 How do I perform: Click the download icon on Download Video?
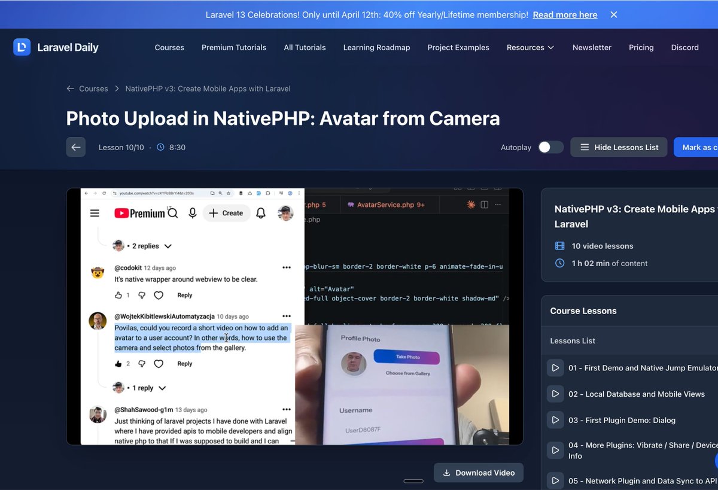(x=446, y=473)
